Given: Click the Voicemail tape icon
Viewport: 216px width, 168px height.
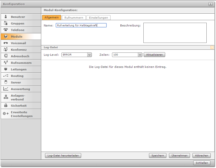Looking at the screenshot, I should (6, 43).
